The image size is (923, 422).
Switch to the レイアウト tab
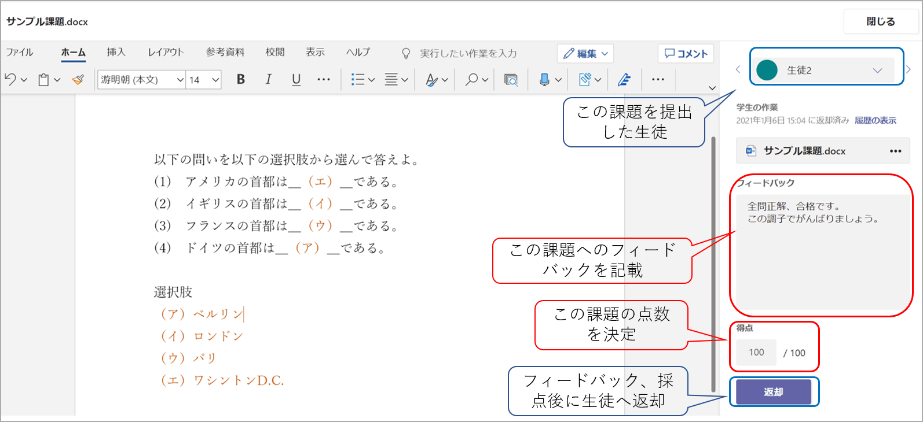pyautogui.click(x=166, y=52)
